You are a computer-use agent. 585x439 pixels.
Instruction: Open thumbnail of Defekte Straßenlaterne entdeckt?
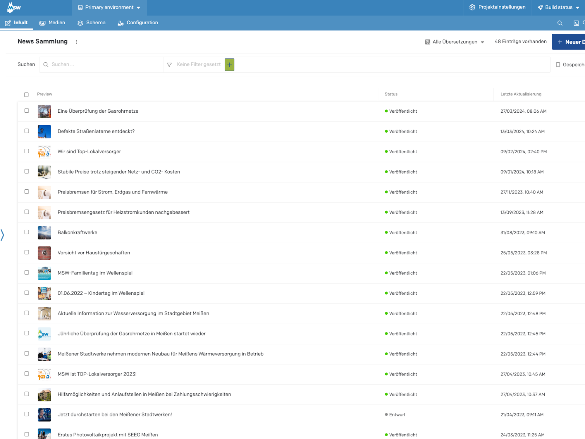point(44,131)
